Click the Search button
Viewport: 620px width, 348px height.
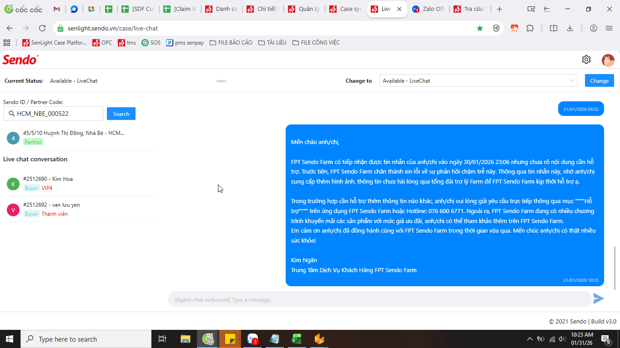click(x=121, y=114)
